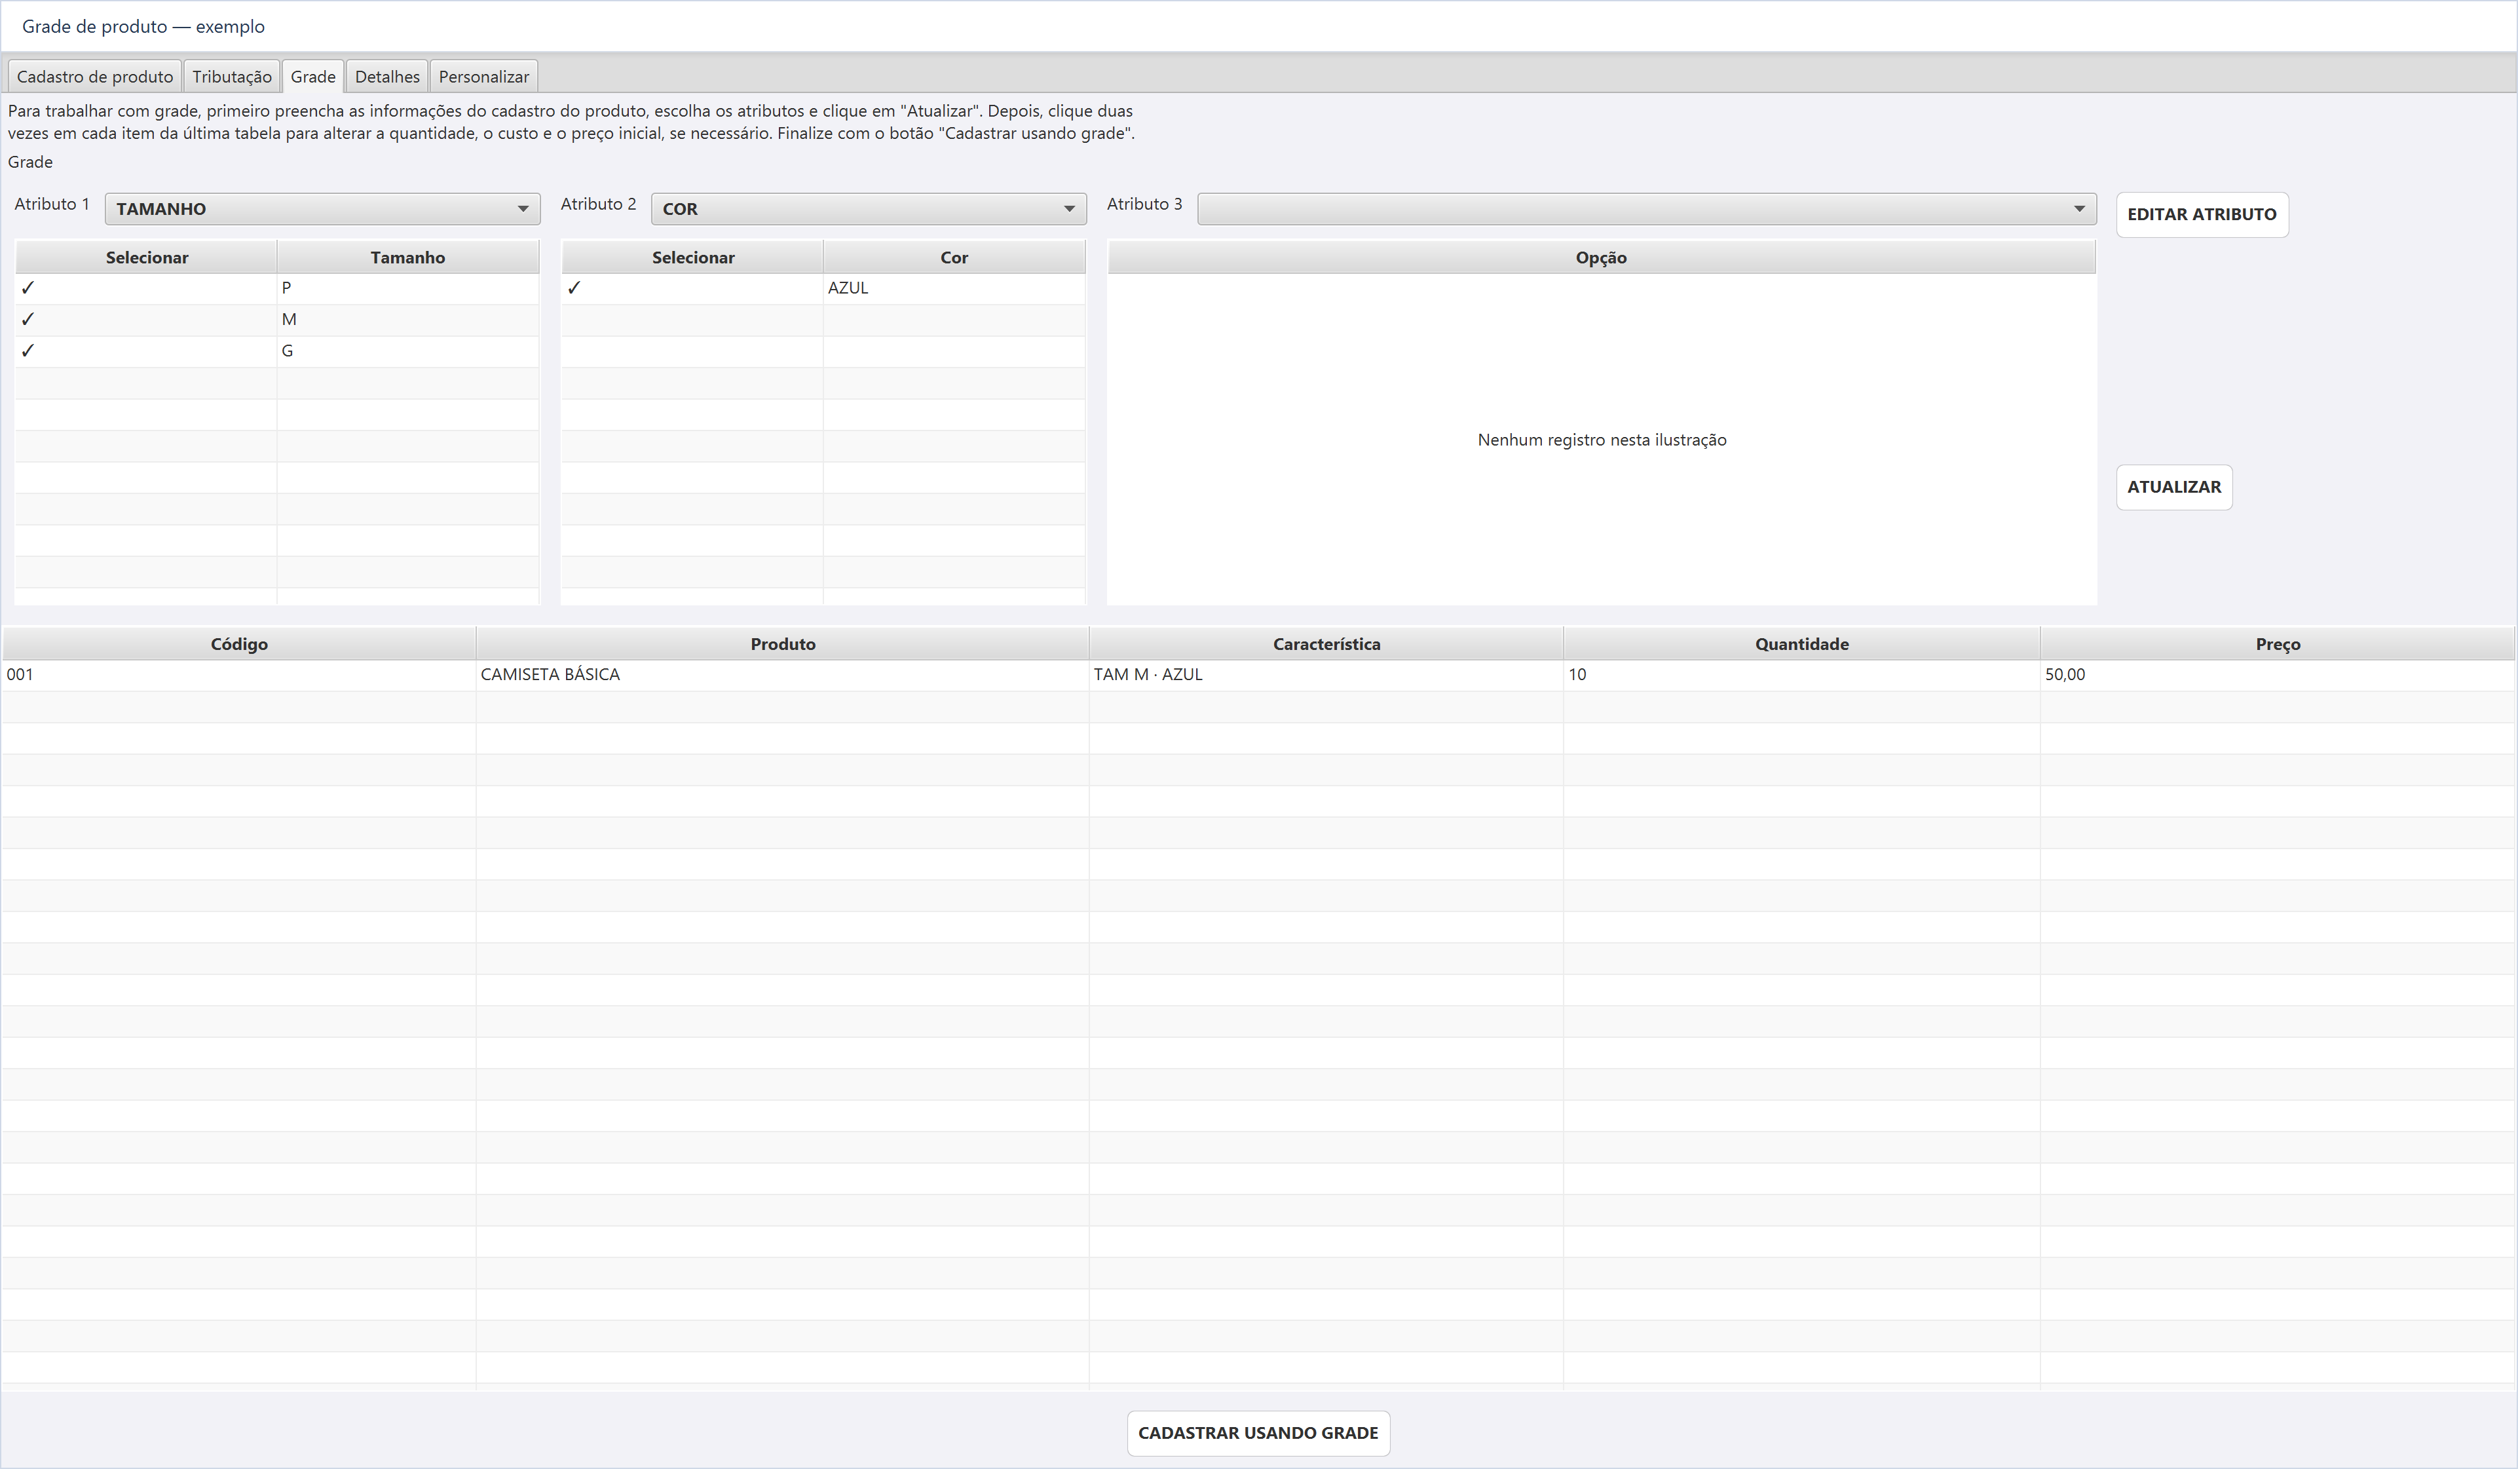Viewport: 2518px width, 1469px height.
Task: Select the CAMISETA BÁSICA product cell
Action: pyautogui.click(x=782, y=674)
